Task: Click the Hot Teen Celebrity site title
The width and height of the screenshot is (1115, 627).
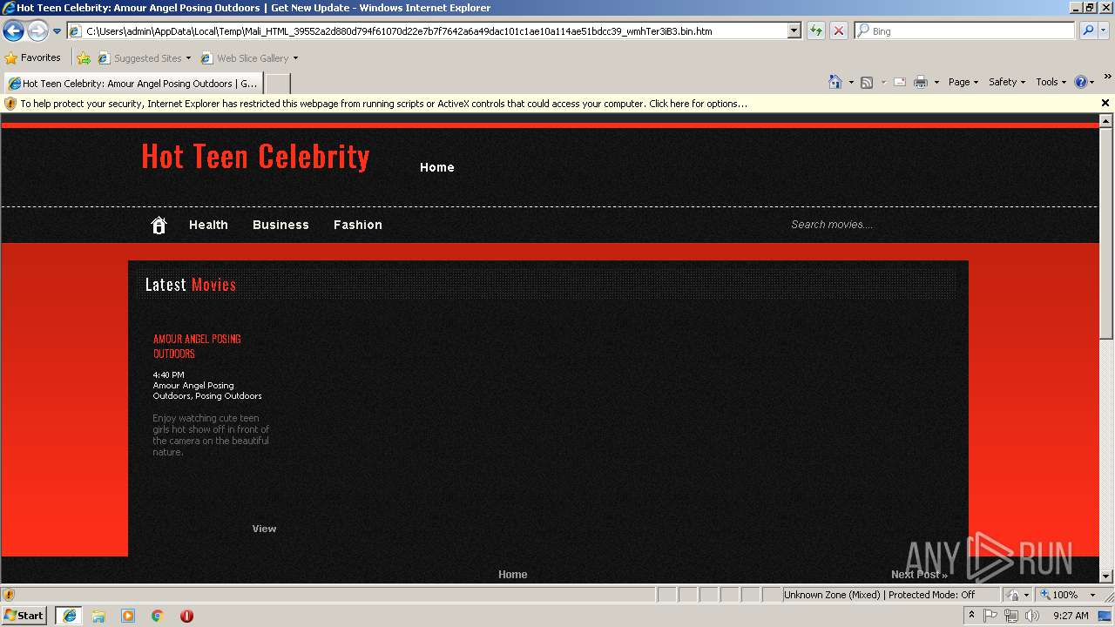Action: (x=255, y=157)
